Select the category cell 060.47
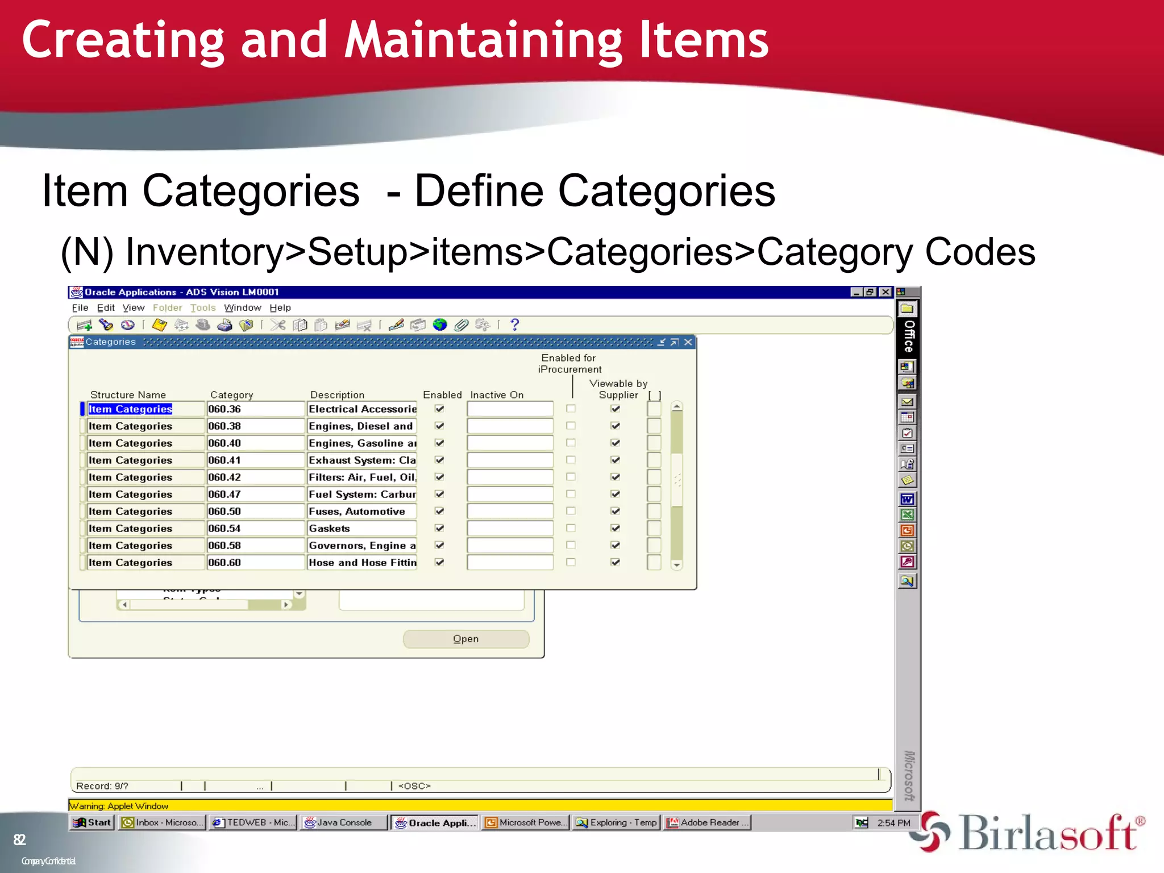This screenshot has height=873, width=1164. pos(255,494)
